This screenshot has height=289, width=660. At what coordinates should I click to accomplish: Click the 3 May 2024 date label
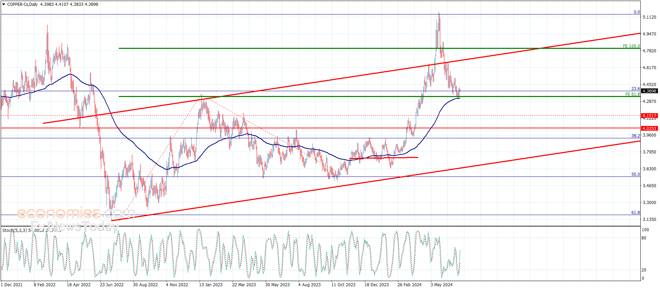[x=442, y=285]
